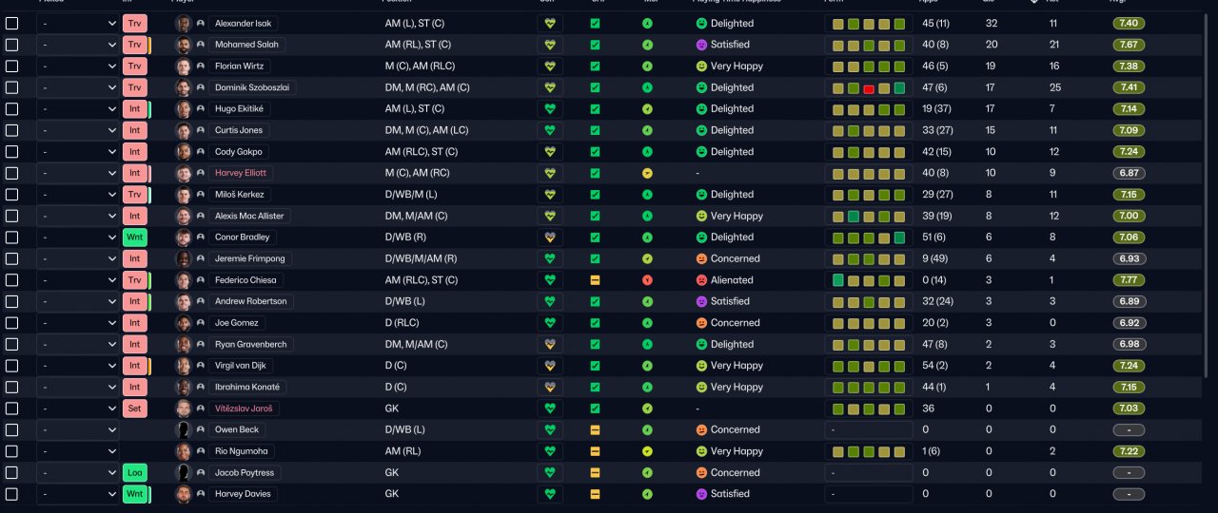
Task: Expand the dropdown in Vitězslav Jaroš's row
Action: point(78,408)
